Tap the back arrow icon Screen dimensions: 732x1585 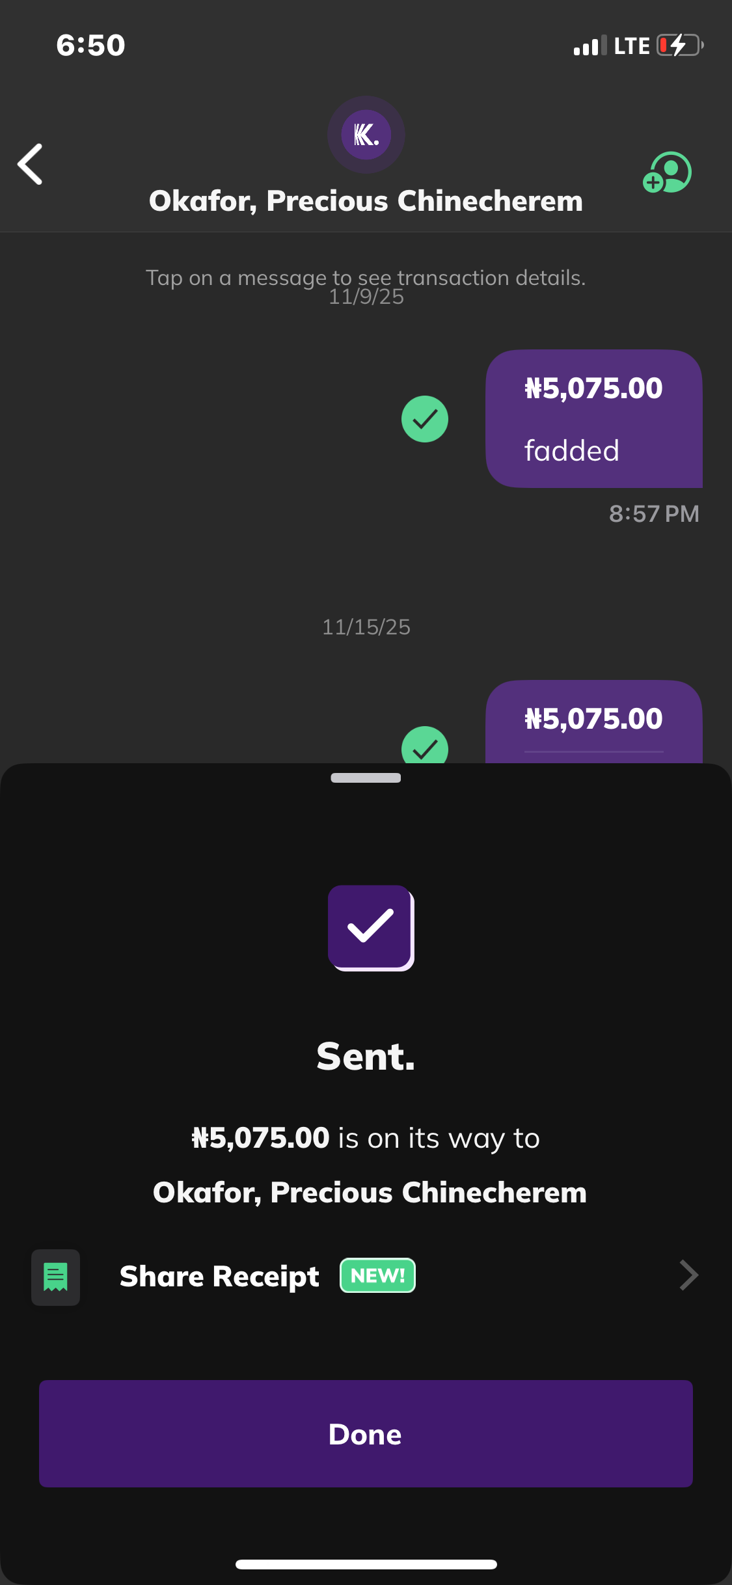(31, 164)
